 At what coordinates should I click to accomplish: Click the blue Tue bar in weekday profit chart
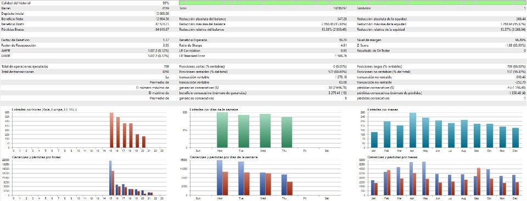point(242,178)
